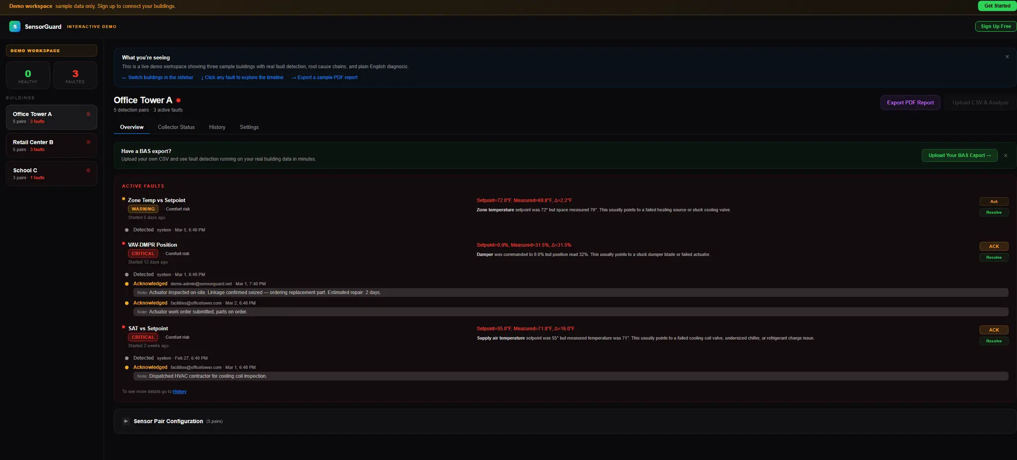Screen dimensions: 1017x460
Task: Click the Healthy count card
Action: [28, 76]
